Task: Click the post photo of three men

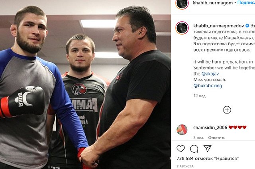Action: click(85, 84)
